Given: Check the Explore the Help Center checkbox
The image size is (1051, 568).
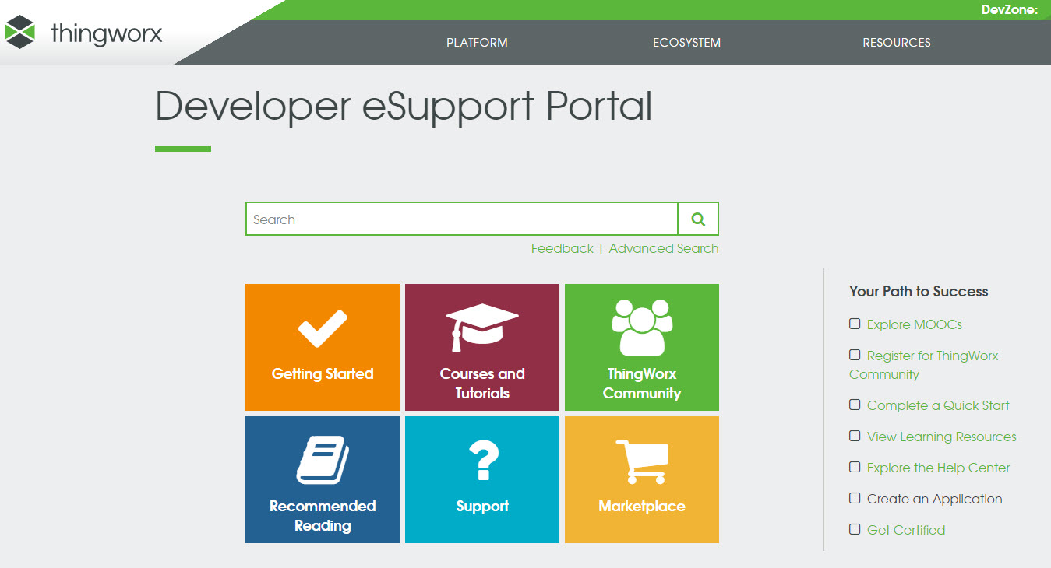Looking at the screenshot, I should [x=855, y=467].
